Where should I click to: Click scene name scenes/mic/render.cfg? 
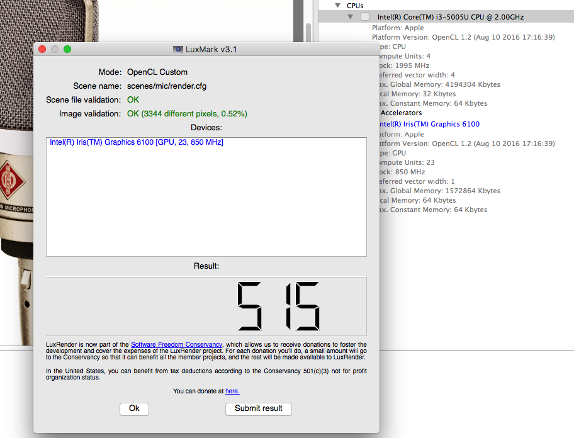[x=167, y=86]
